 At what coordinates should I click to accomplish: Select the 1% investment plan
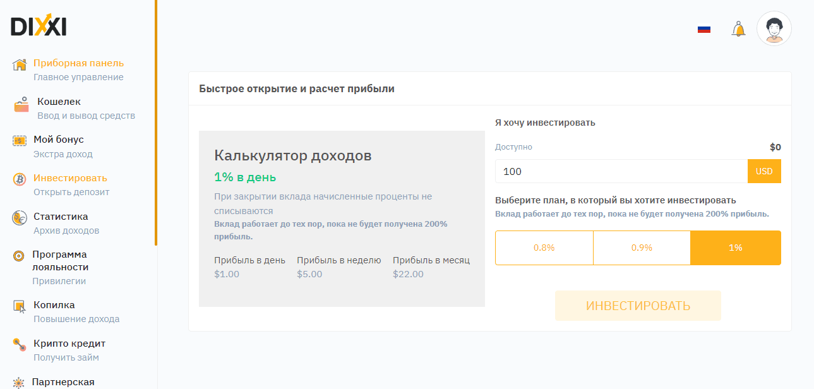point(735,248)
